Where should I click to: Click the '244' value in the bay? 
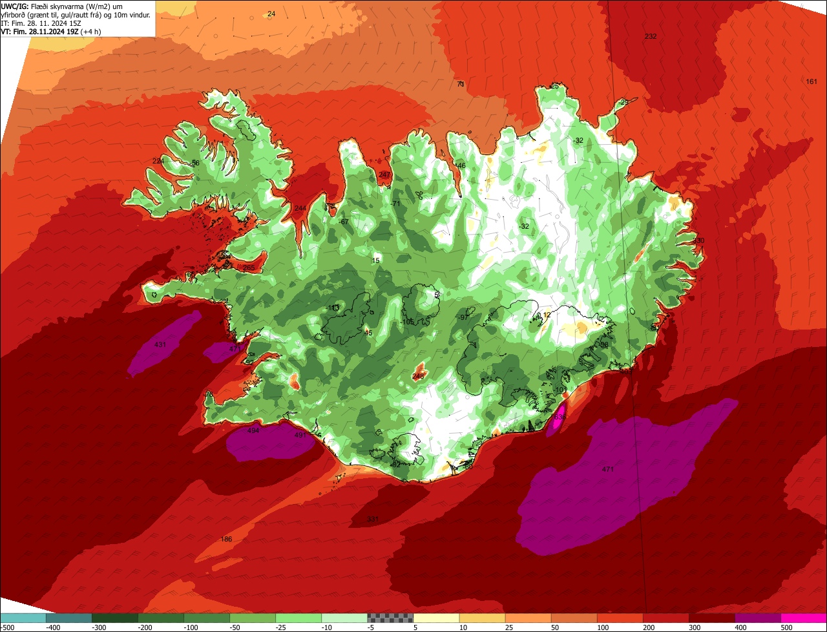coord(300,208)
